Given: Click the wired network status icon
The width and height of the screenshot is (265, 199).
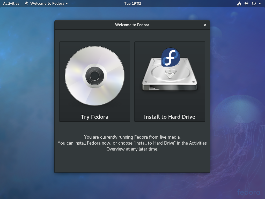Looking at the screenshot, I should click(x=239, y=3).
